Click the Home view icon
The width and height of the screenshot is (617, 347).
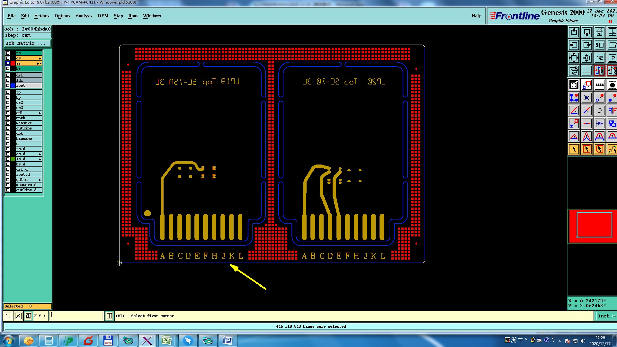point(599,32)
